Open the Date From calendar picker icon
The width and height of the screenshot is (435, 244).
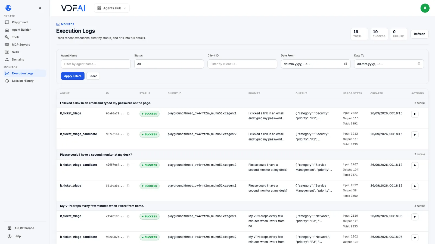click(x=346, y=64)
